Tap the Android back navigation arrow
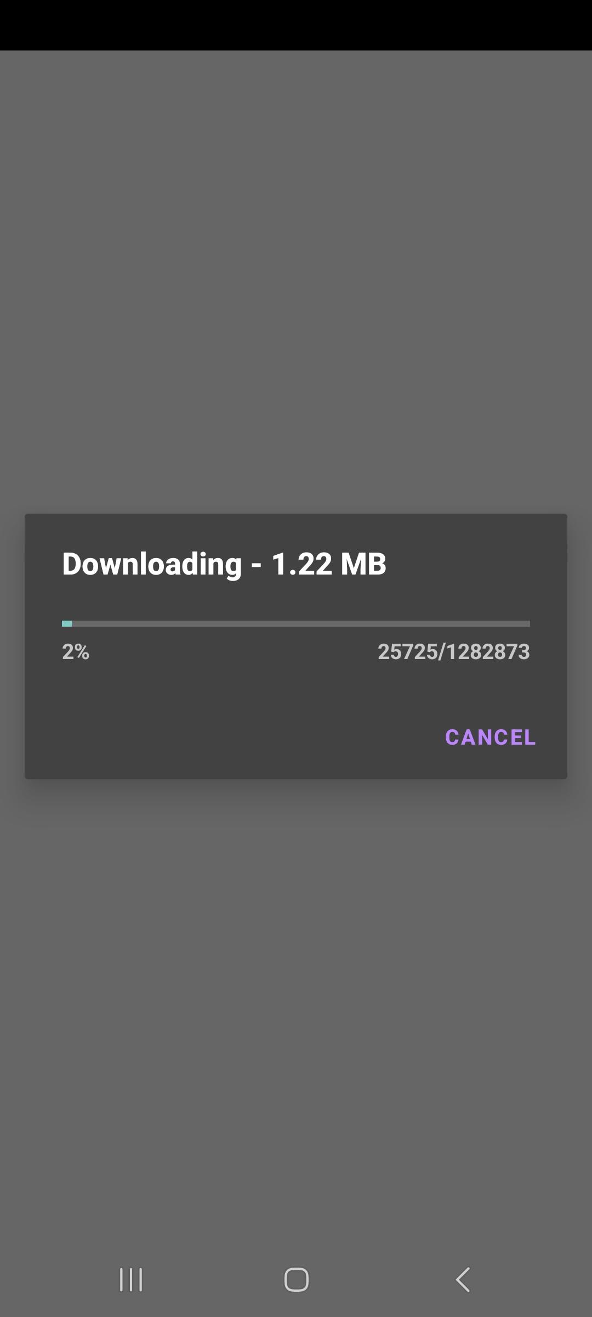 click(x=463, y=1280)
